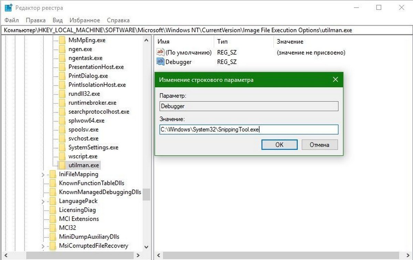This screenshot has width=413, height=260.
Task: Expand the LanguagePack tree node
Action: click(43, 201)
